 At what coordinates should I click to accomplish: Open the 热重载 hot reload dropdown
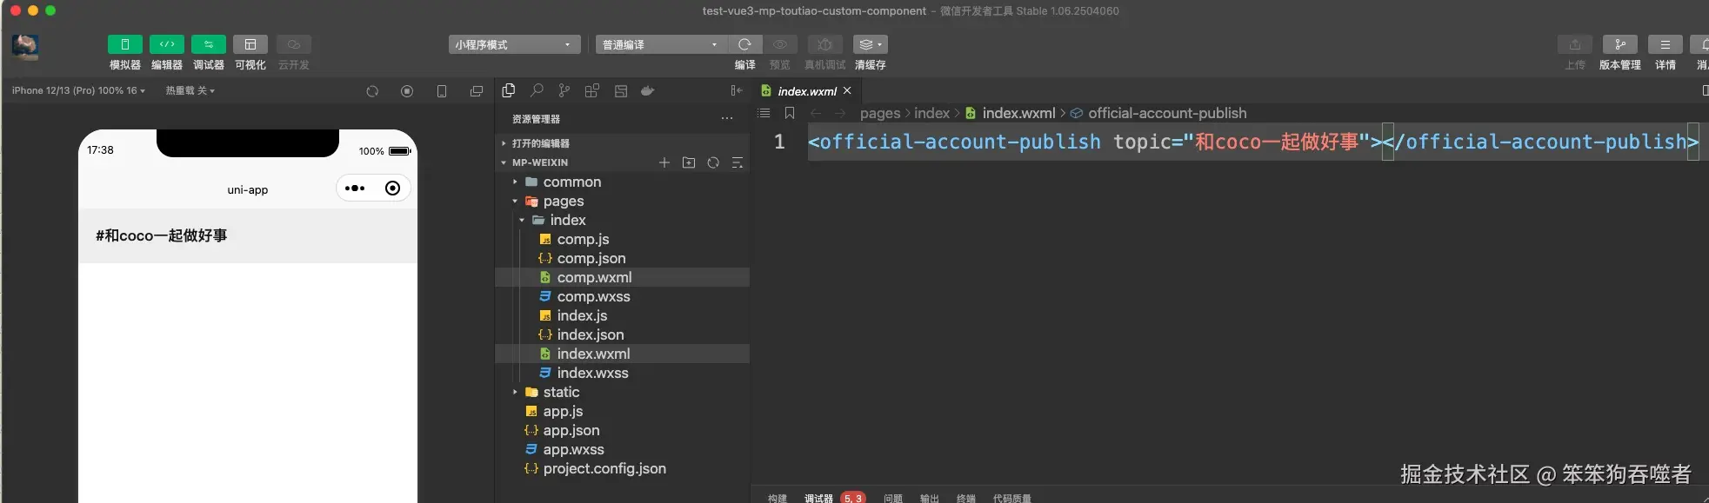(x=190, y=90)
